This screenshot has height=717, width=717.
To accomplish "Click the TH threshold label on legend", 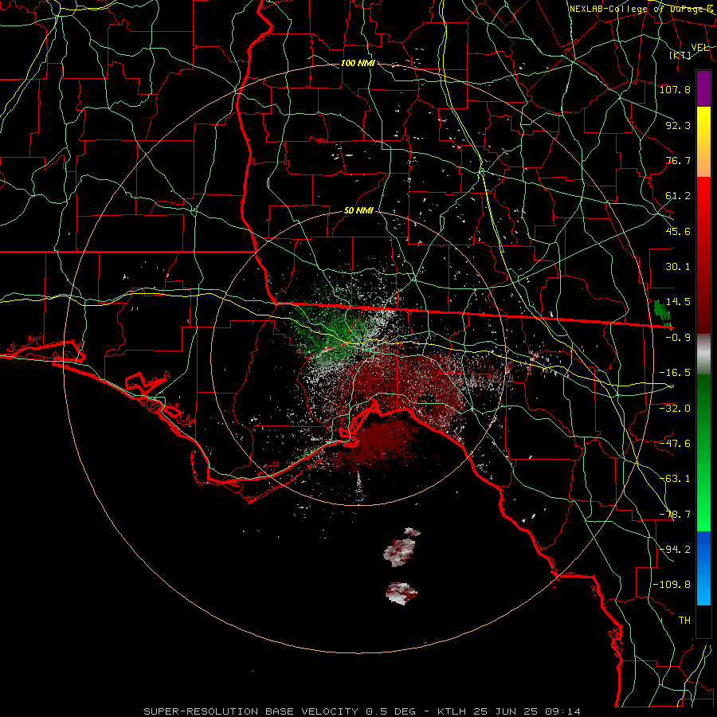I will point(684,621).
